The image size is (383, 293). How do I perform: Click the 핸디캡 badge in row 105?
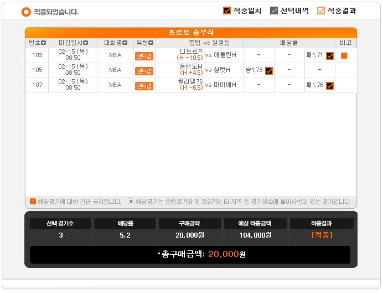144,71
